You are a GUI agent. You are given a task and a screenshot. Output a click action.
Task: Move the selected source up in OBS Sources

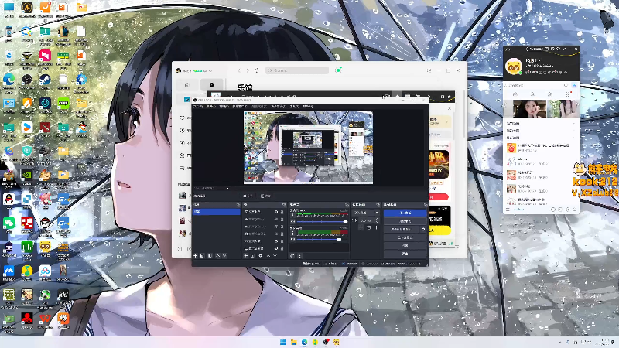(268, 256)
